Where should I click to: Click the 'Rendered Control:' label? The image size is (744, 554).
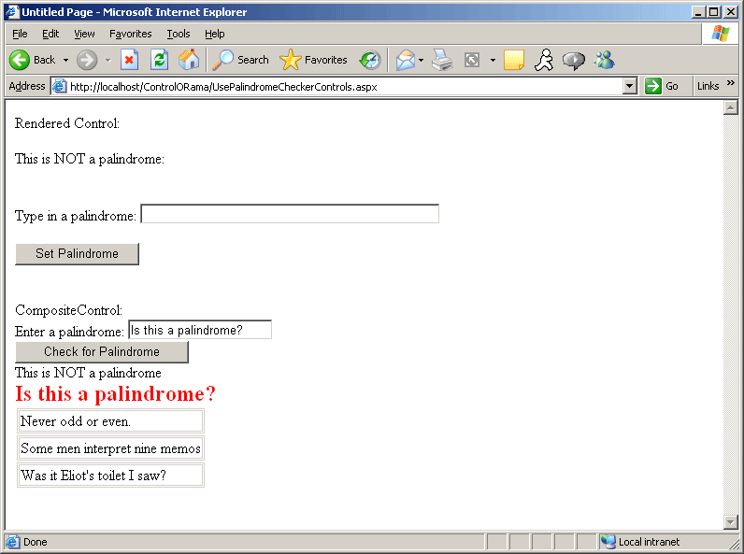(67, 123)
